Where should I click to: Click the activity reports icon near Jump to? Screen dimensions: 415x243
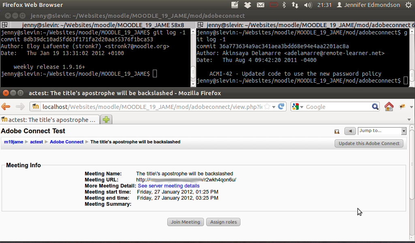pos(337,131)
